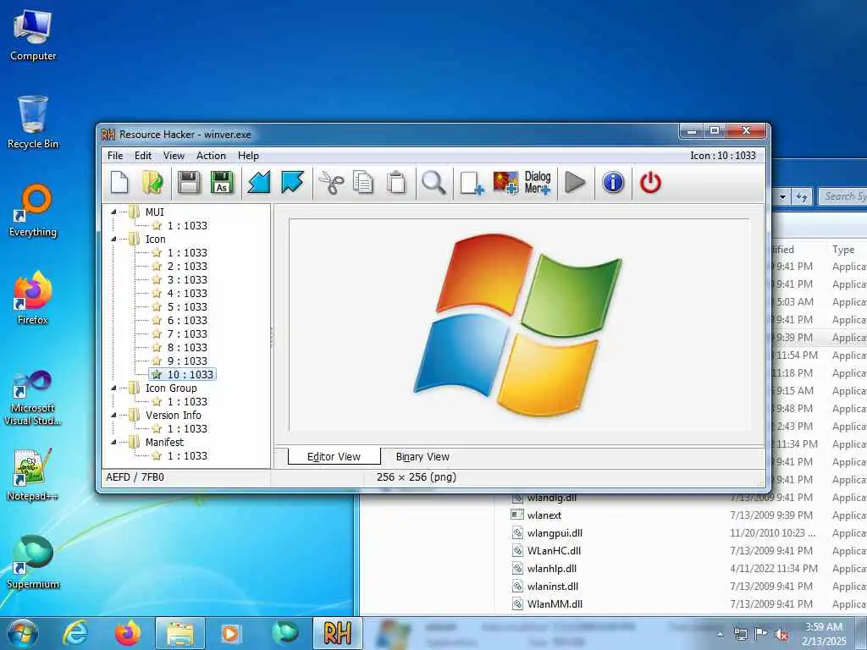Click the Type column header in Explorer
The width and height of the screenshot is (867, 650).
tap(846, 250)
